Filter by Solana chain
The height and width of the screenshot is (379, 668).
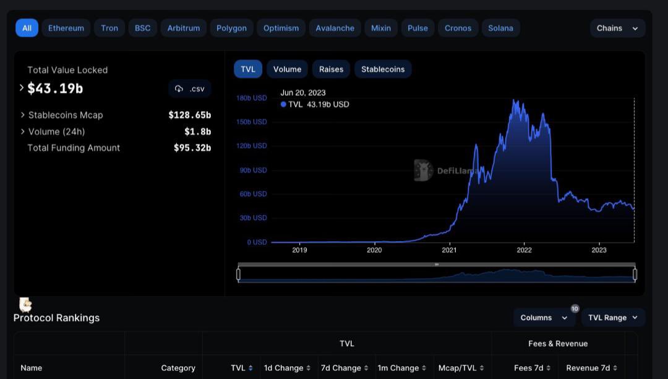click(x=500, y=28)
